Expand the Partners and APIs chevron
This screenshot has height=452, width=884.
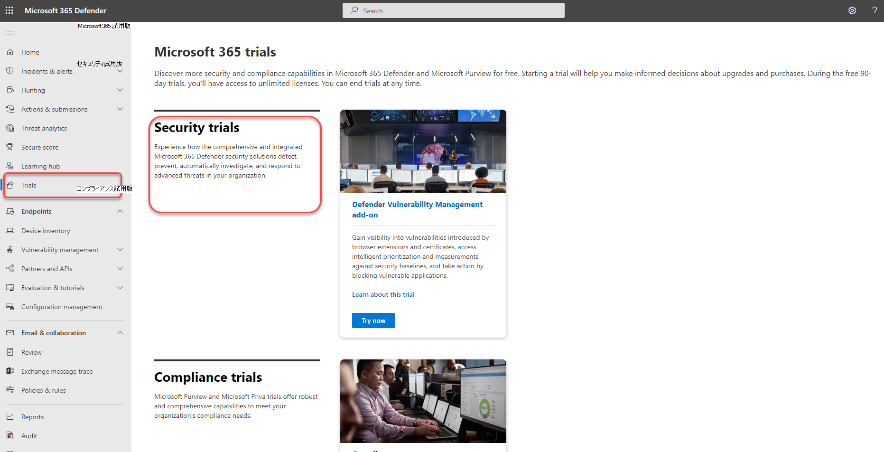120,269
